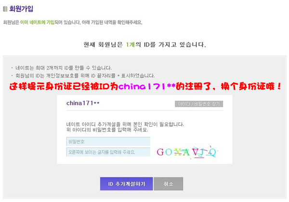Focus the captcha text entry field
This screenshot has width=289, height=202.
(x=108, y=152)
